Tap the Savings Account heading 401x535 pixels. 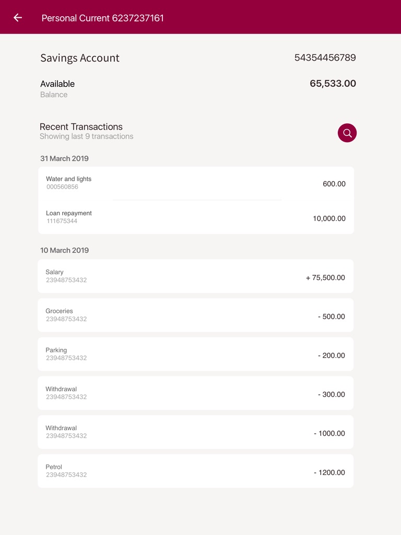tap(80, 58)
